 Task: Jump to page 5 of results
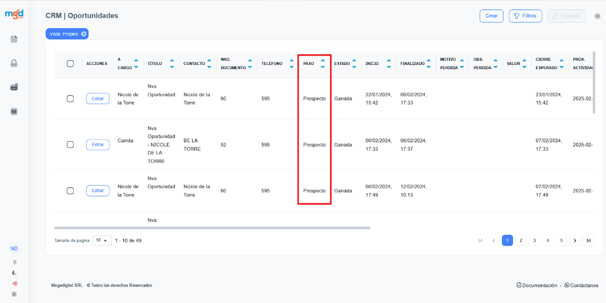pos(561,241)
